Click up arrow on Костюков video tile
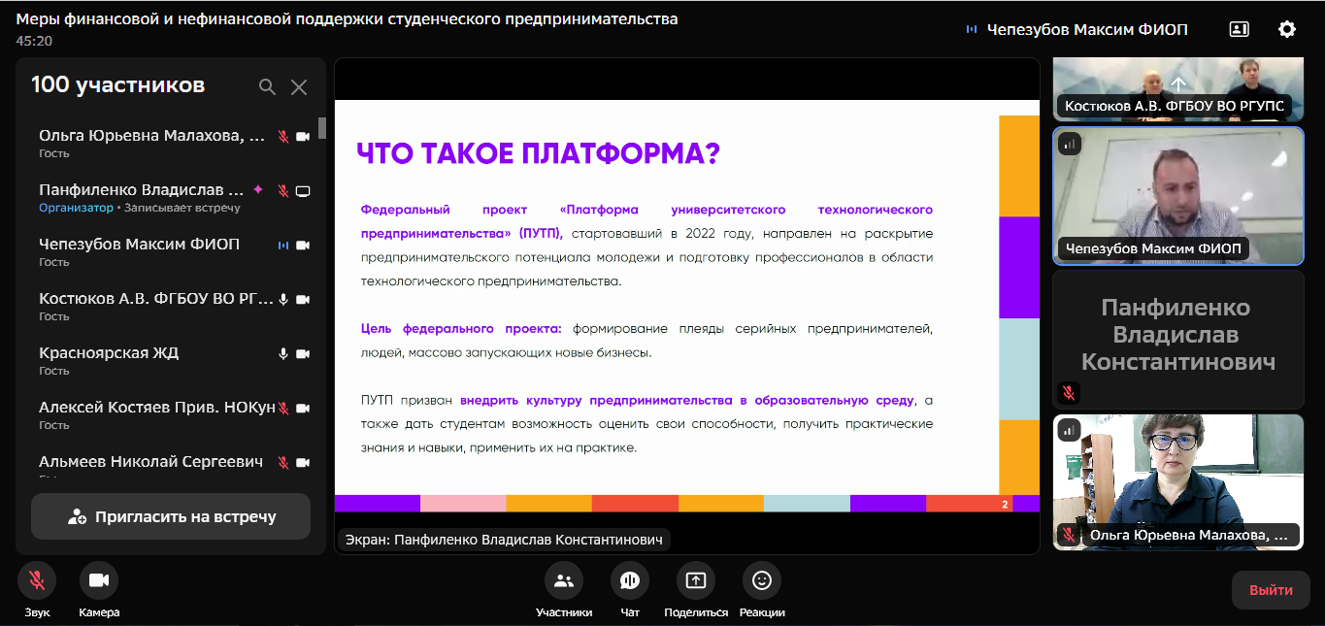The image size is (1325, 626). click(x=1178, y=84)
